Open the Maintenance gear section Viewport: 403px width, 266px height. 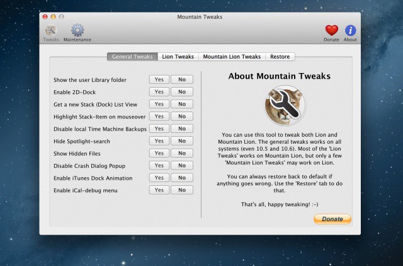click(77, 33)
